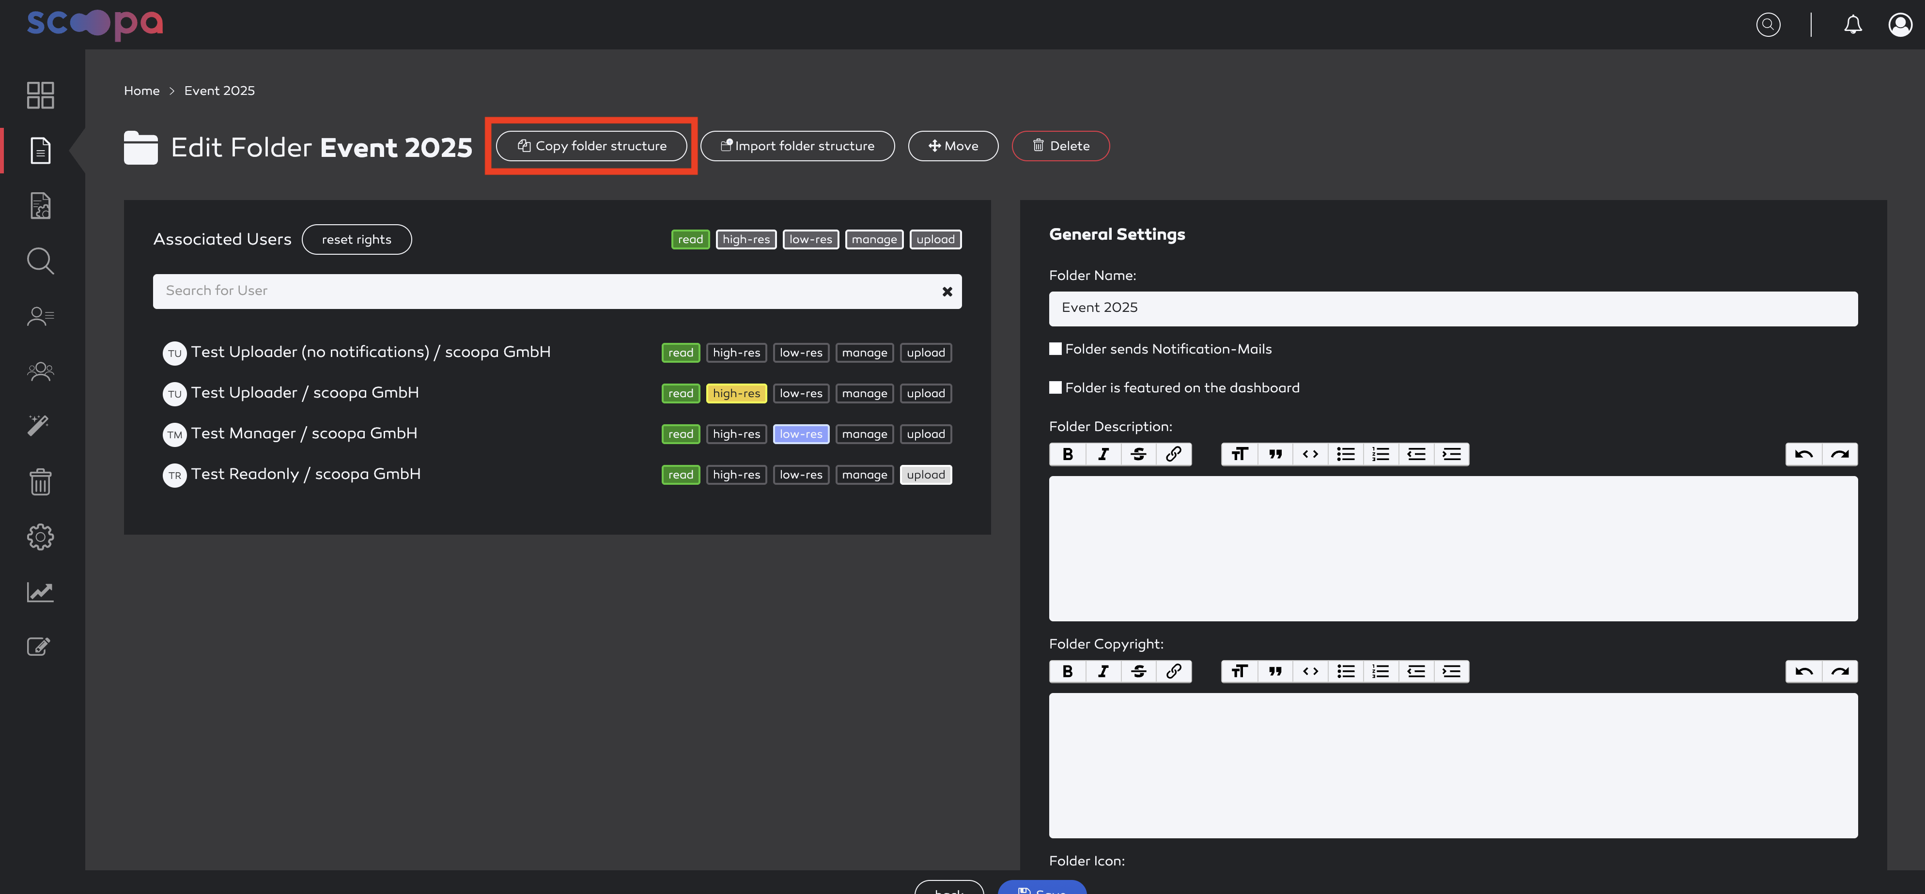1925x894 pixels.
Task: Click Import folder structure button
Action: click(x=797, y=146)
